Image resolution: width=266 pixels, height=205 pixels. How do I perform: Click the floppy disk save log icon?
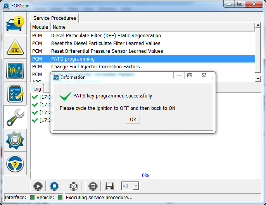pos(109,186)
